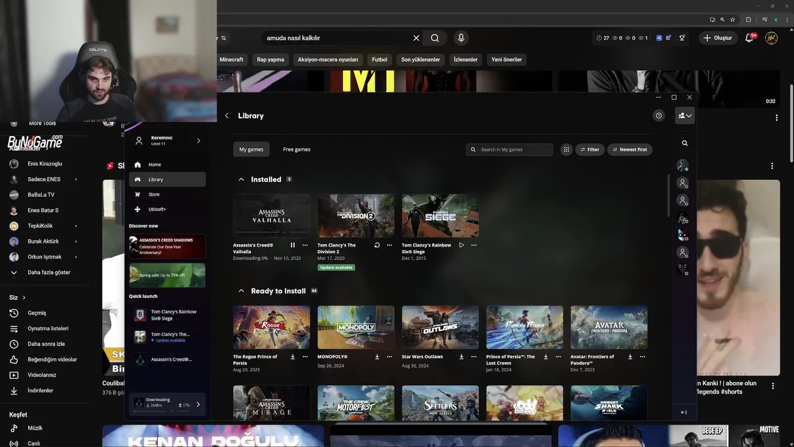
Task: Open Store in Ubisoft Connect sidebar
Action: 167,194
